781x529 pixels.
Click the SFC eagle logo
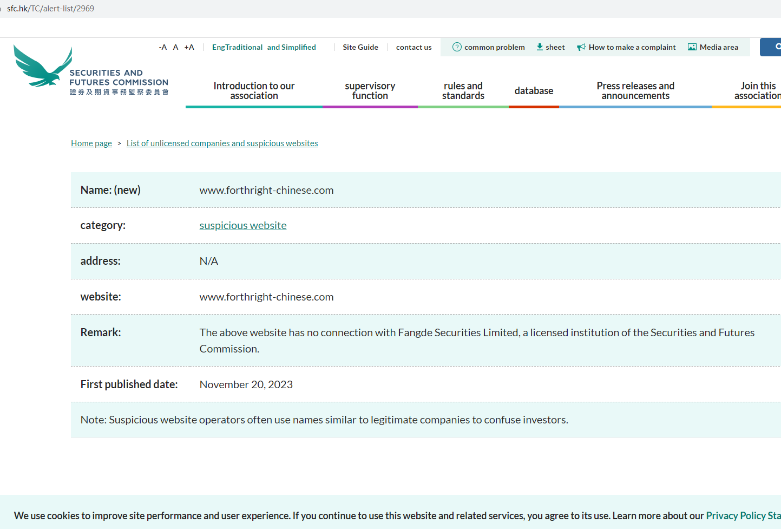click(43, 67)
